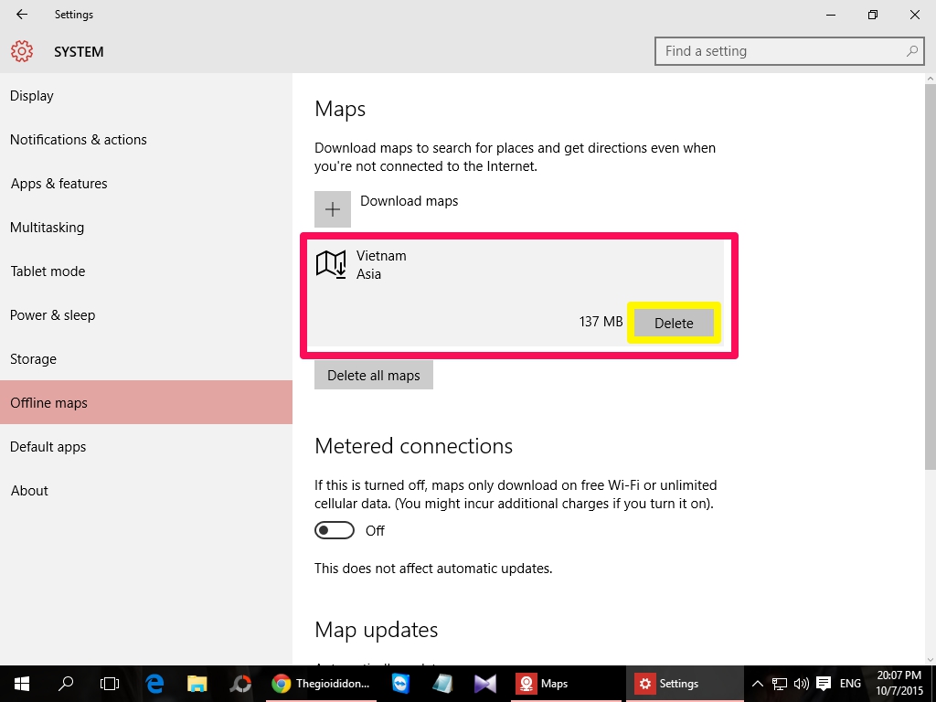Delete the Vietnam map

(674, 323)
